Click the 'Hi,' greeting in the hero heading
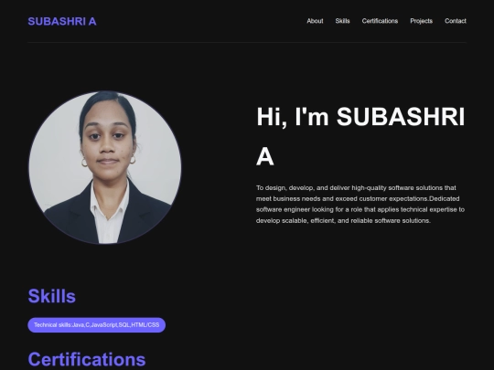This screenshot has width=494, height=370. point(273,117)
